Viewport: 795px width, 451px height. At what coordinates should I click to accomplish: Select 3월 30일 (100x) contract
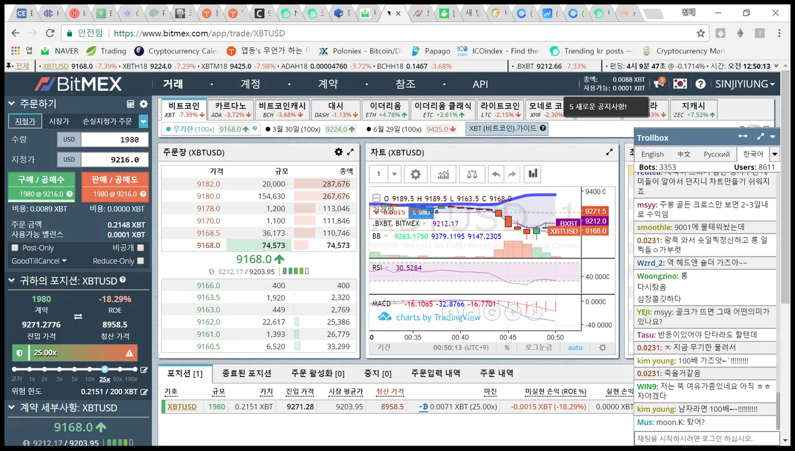311,129
